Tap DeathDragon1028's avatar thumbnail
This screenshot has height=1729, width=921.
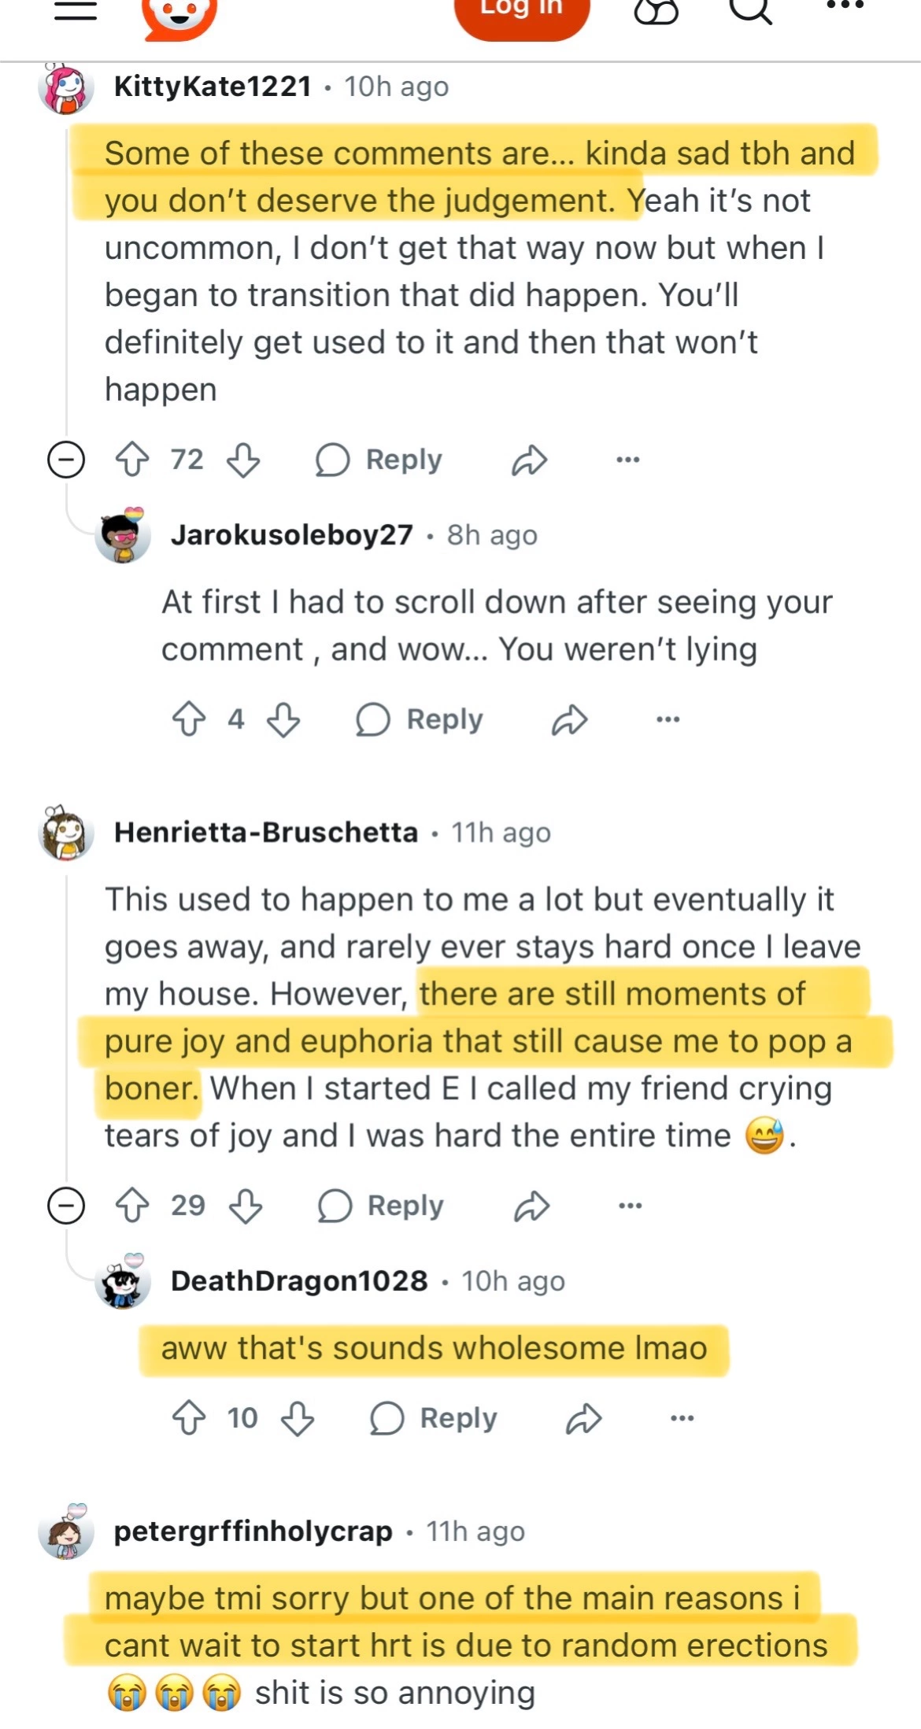[x=123, y=1281]
